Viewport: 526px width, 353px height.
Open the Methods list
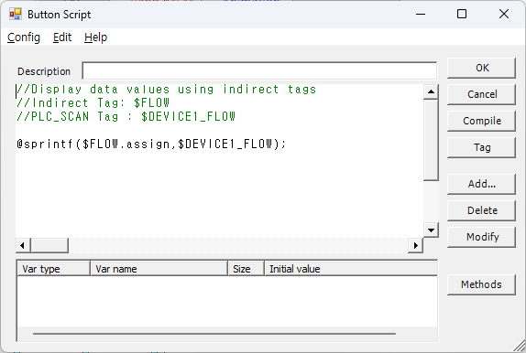tap(481, 284)
